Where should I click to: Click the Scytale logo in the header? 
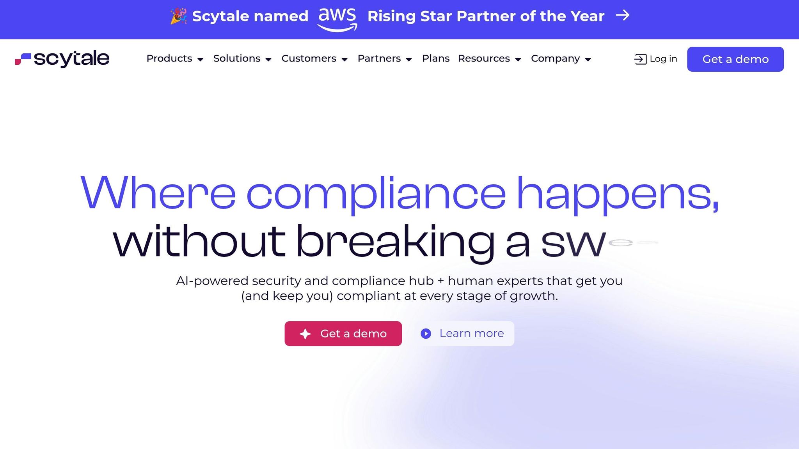pyautogui.click(x=62, y=58)
